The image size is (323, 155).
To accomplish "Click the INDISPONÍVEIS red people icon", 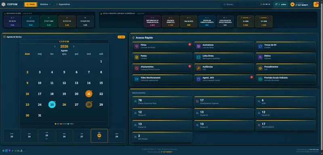I will click(259, 125).
